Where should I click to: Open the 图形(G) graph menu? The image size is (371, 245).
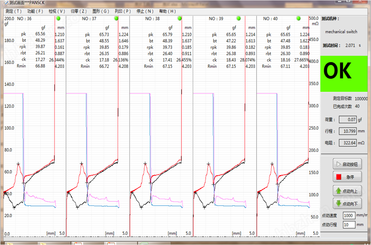point(101,11)
